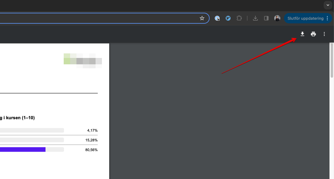Screen dimensions: 334x179
Task: Click the 4,17% percentage value
Action: coord(92,130)
